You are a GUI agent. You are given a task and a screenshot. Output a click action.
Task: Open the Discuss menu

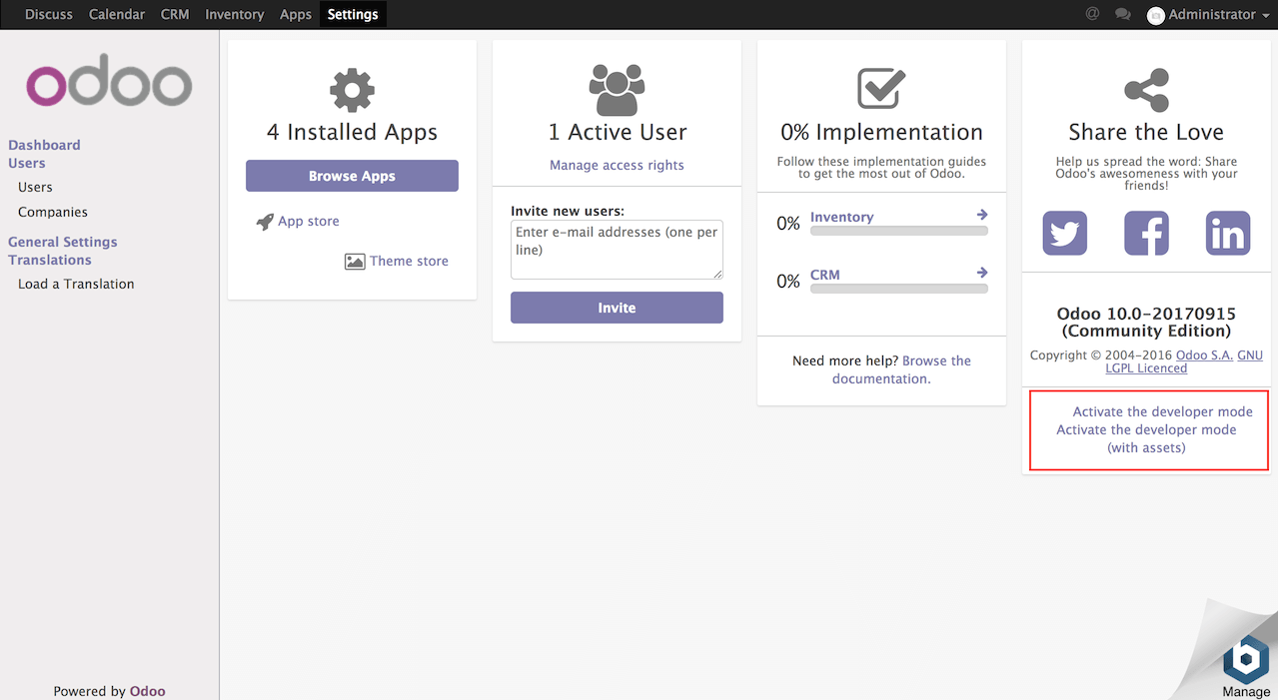[x=49, y=14]
